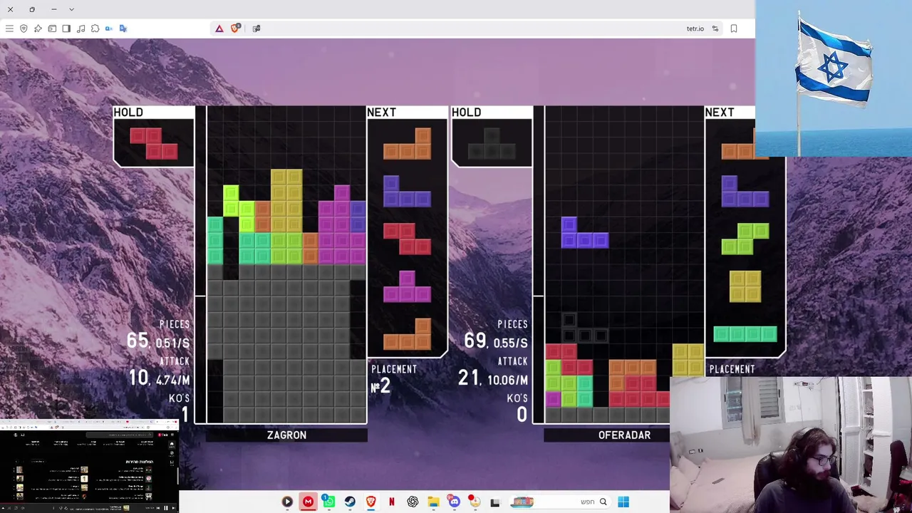Click the yellow O piece in OFERADAR's next queue
This screenshot has height=513, width=912.
[x=745, y=286]
